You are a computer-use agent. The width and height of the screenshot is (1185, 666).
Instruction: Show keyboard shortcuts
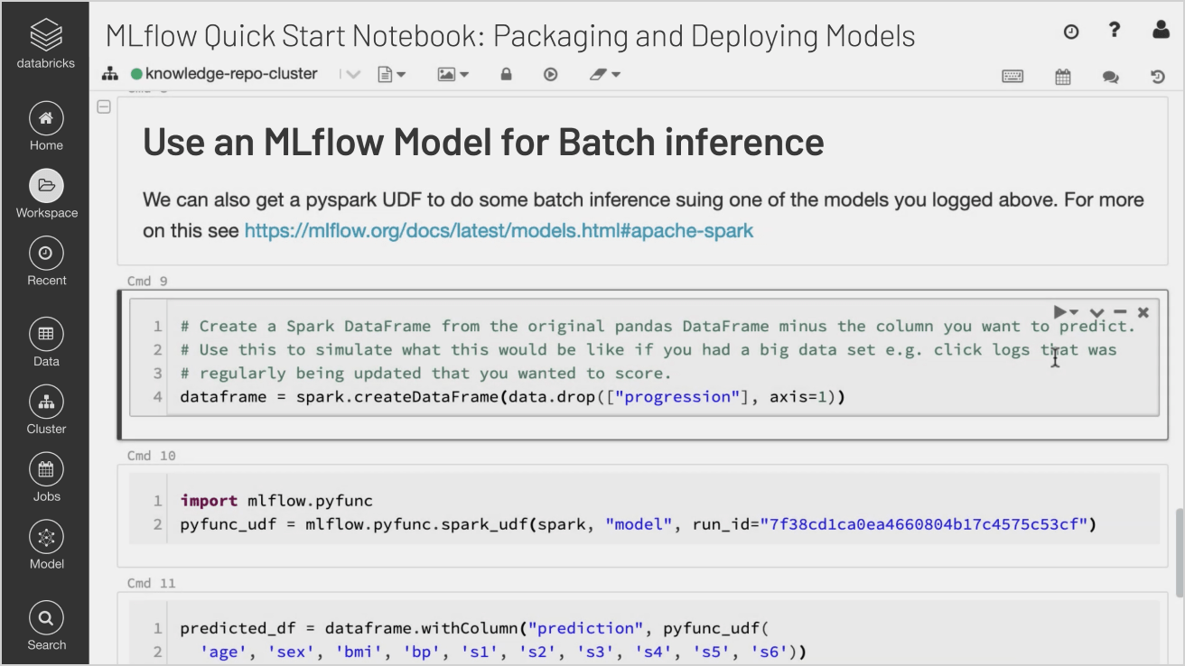[1012, 77]
